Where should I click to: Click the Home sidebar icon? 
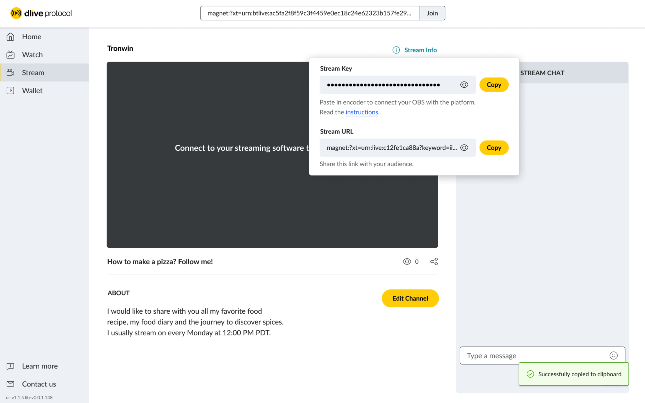pyautogui.click(x=11, y=37)
